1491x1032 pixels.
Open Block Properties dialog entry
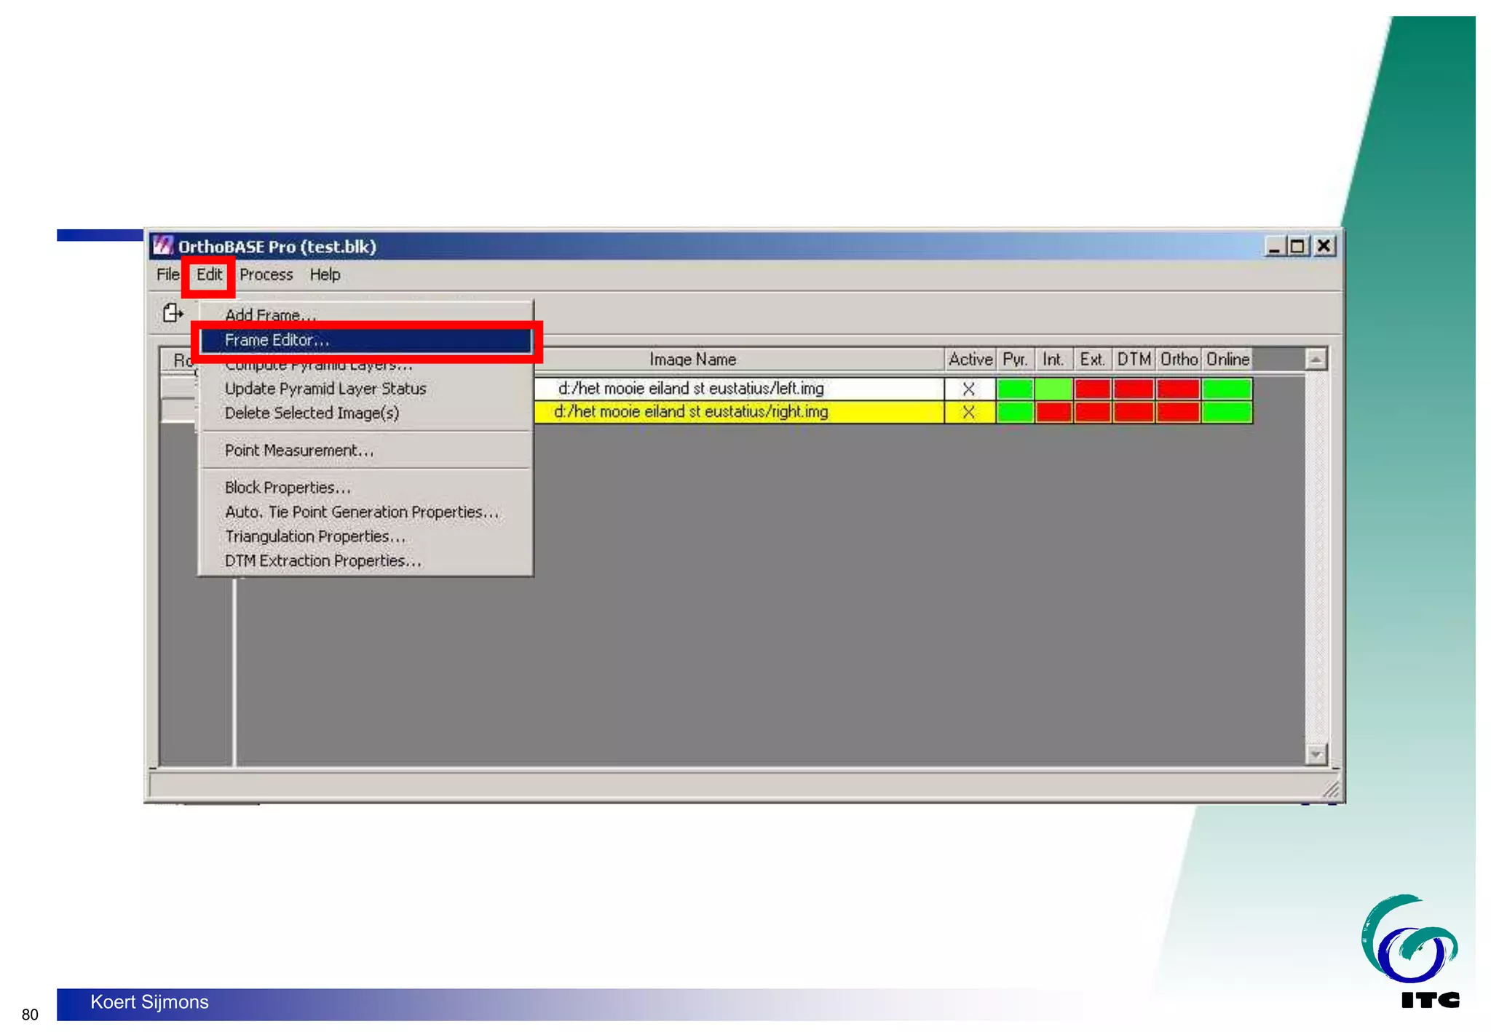point(288,488)
